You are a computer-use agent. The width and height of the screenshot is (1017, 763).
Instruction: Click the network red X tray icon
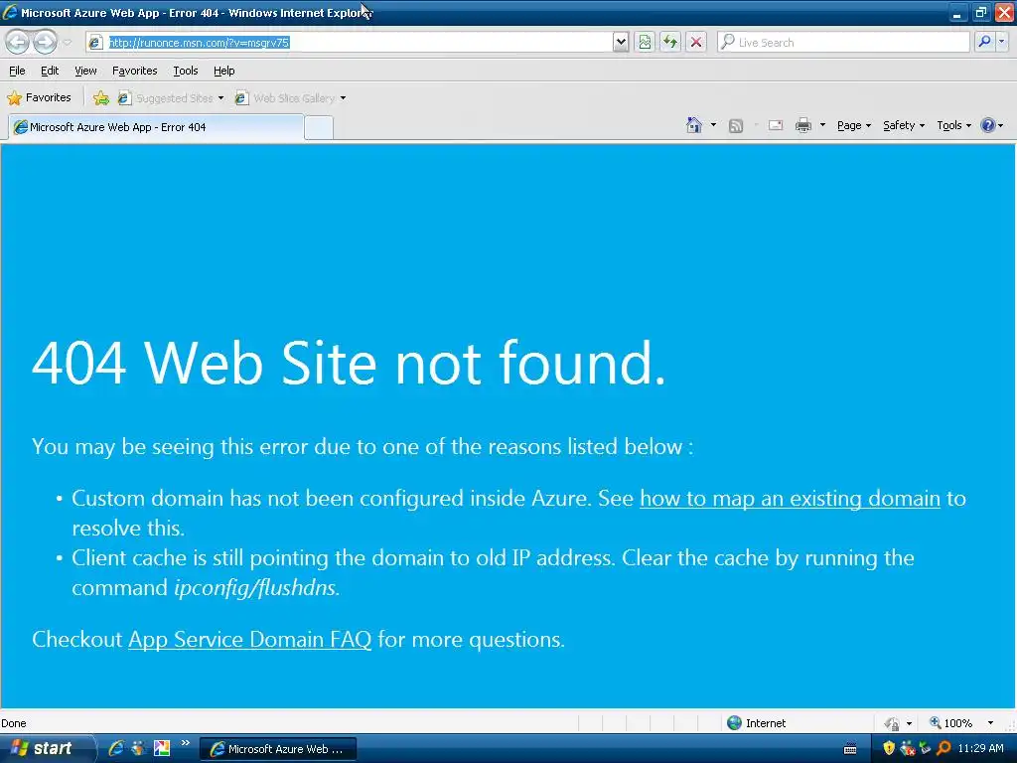click(908, 748)
